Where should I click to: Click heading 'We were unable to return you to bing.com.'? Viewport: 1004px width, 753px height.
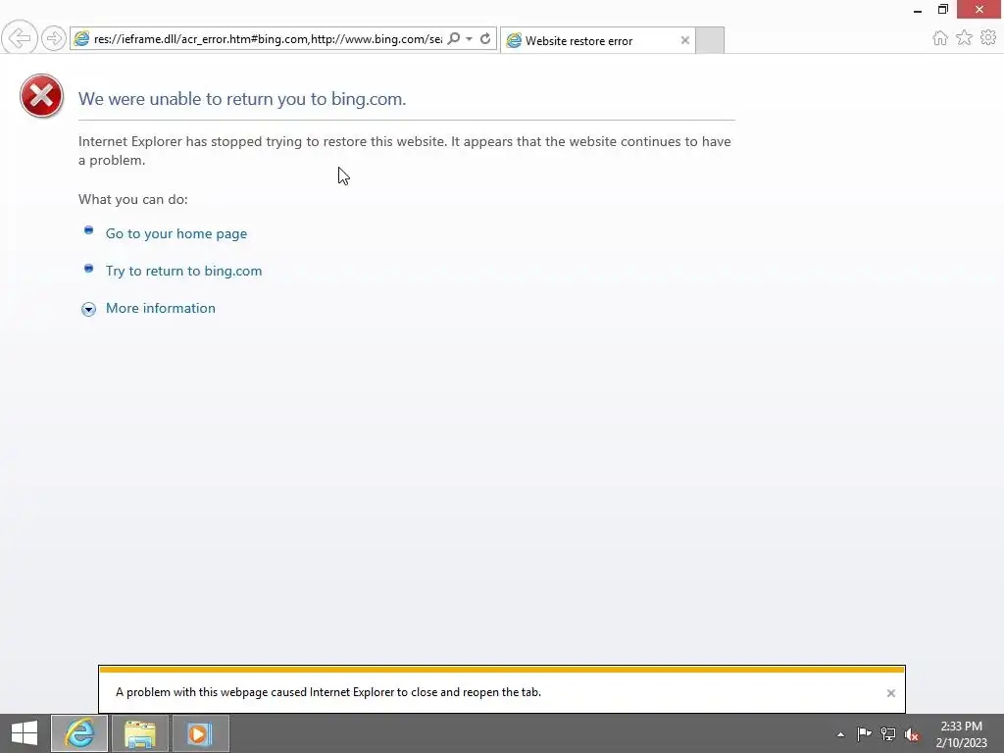pyautogui.click(x=242, y=99)
